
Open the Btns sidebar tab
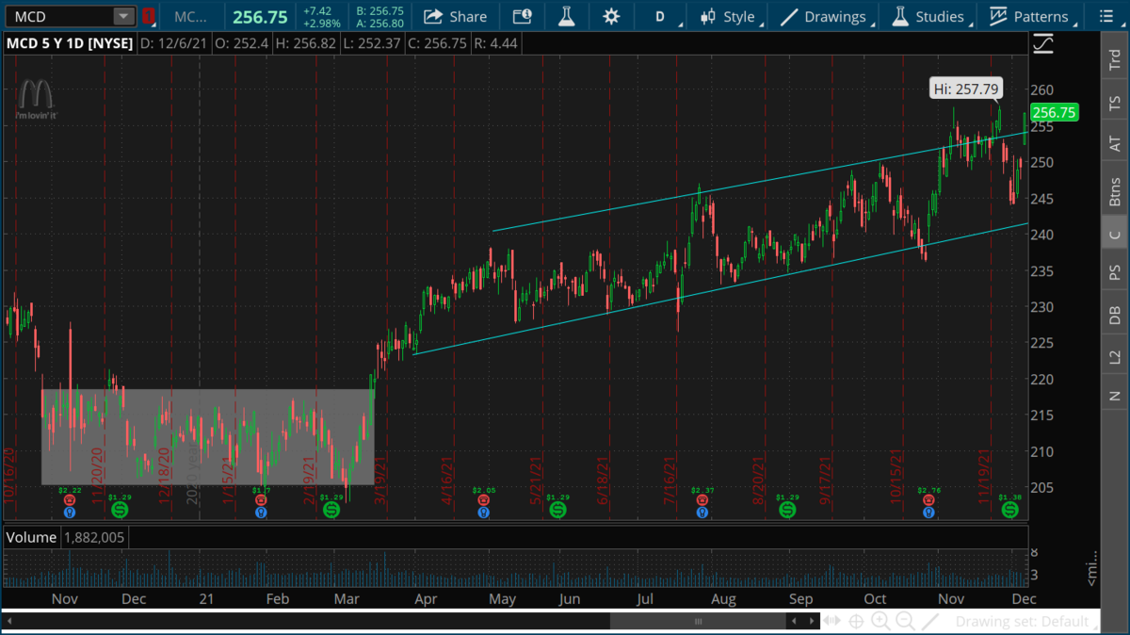pyautogui.click(x=1115, y=191)
